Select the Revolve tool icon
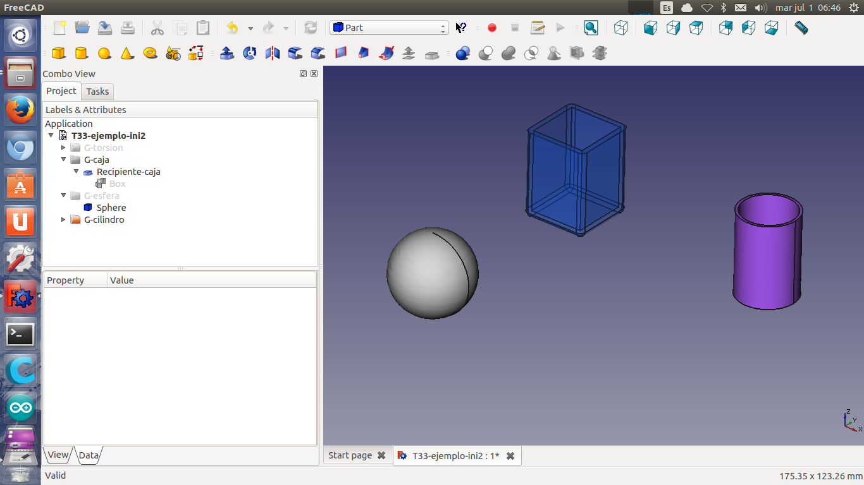Image resolution: width=864 pixels, height=485 pixels. pyautogui.click(x=250, y=54)
